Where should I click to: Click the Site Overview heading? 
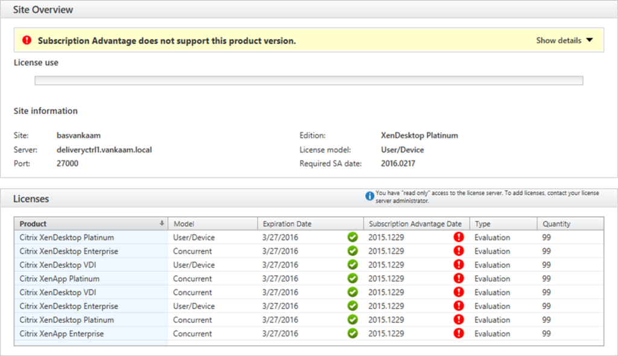pos(43,10)
